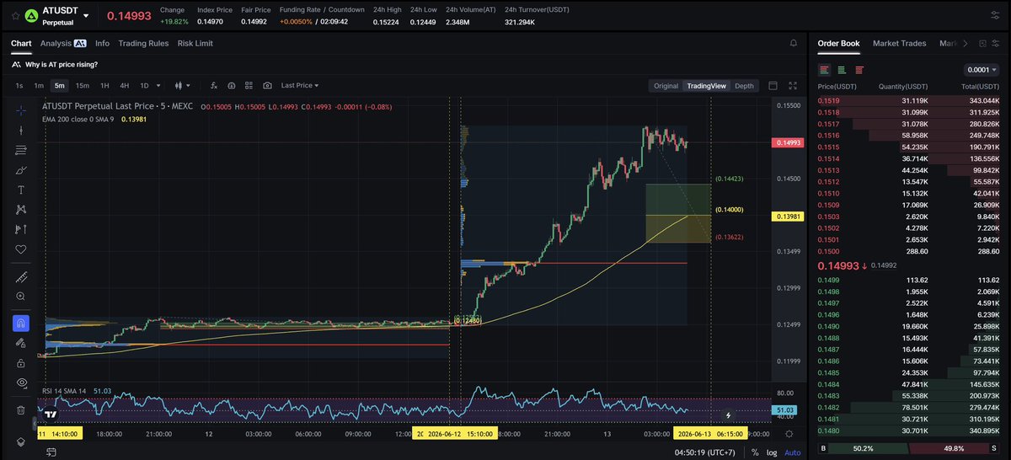Select the 4H timeframe

click(x=124, y=85)
